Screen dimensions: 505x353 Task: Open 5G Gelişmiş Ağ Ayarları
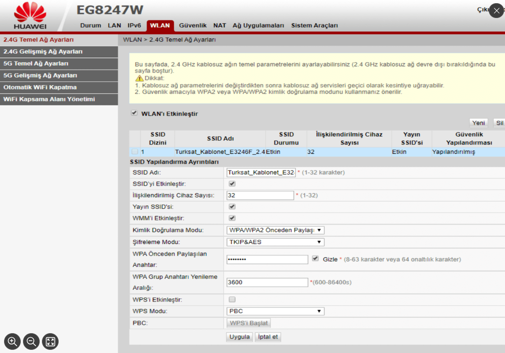click(59, 75)
